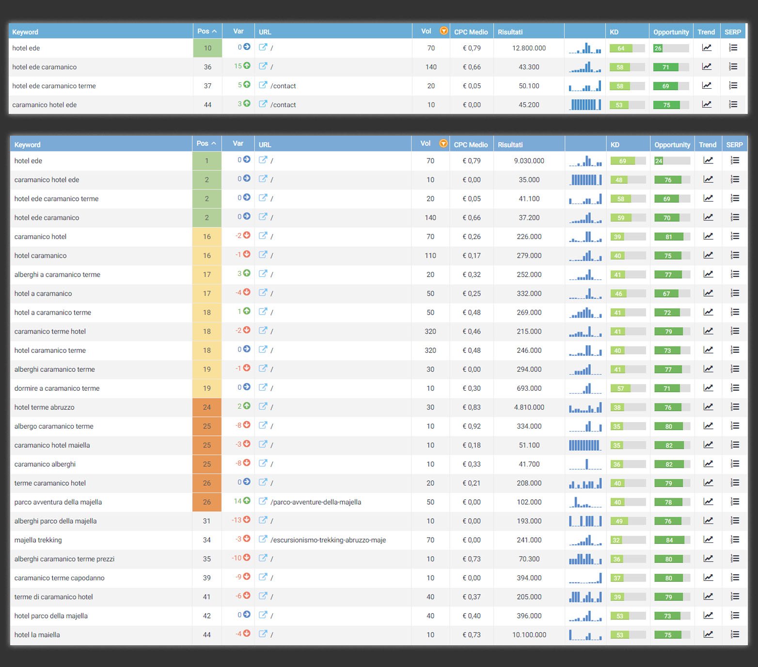Open external link icon in the /contact row with position 37
This screenshot has height=667, width=758.
(263, 85)
